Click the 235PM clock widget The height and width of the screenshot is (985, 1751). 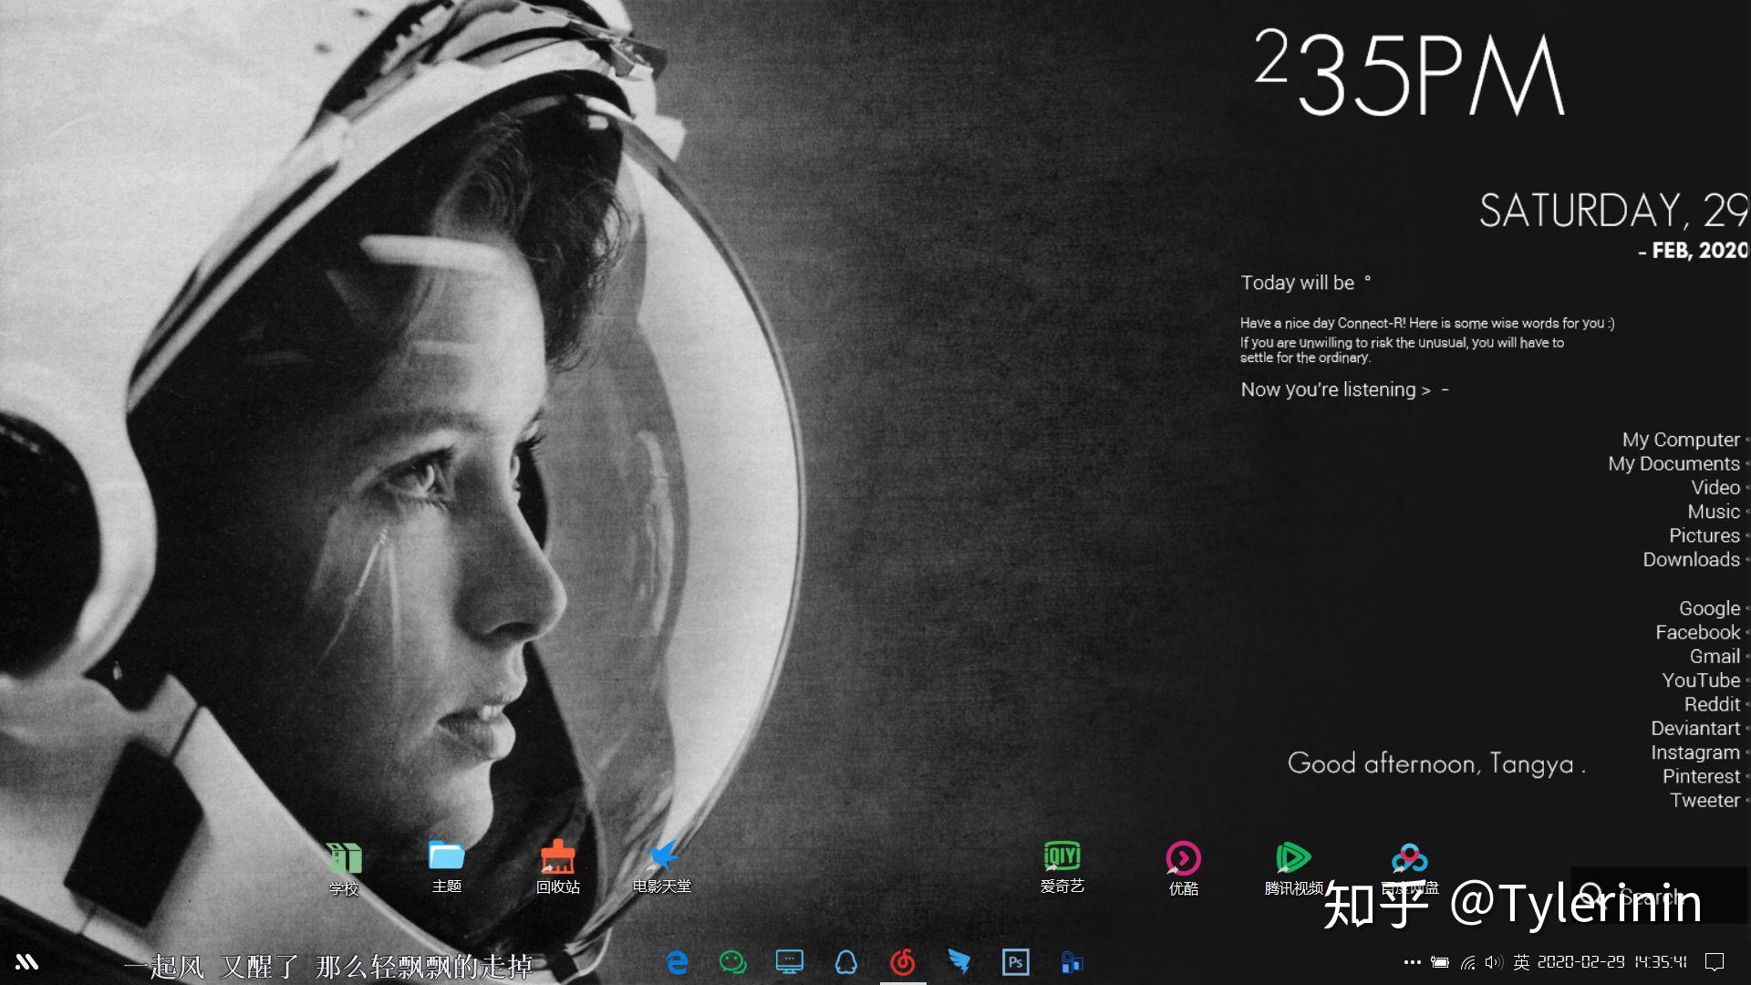tap(1410, 73)
